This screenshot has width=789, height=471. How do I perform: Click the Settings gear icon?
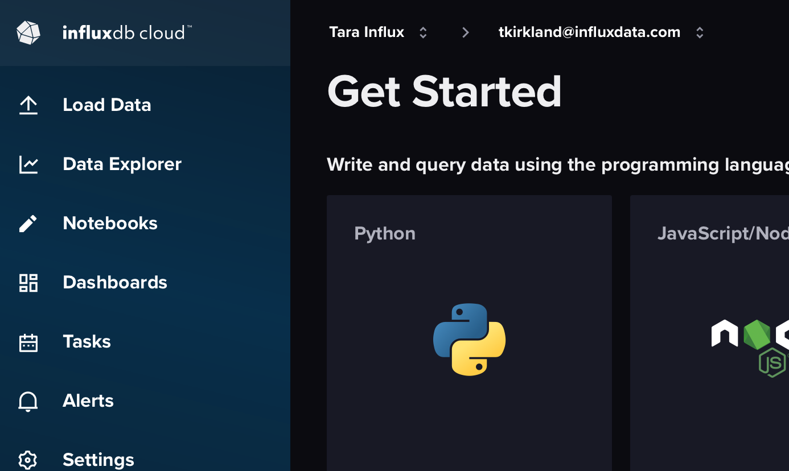click(28, 460)
